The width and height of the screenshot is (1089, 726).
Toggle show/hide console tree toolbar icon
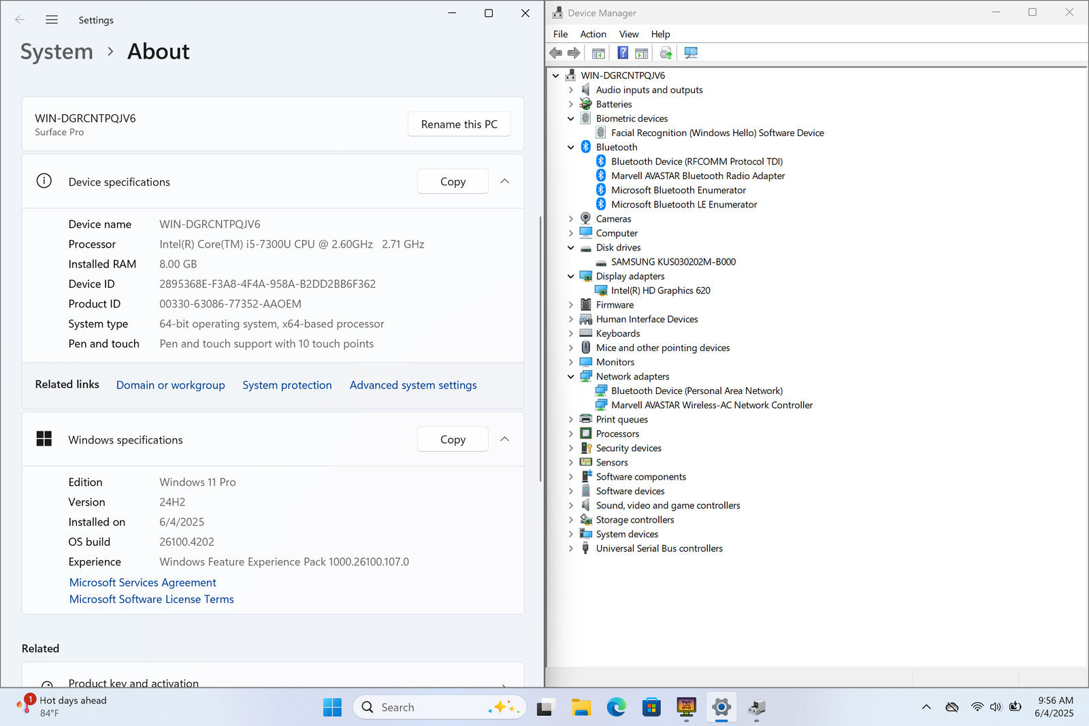[598, 53]
